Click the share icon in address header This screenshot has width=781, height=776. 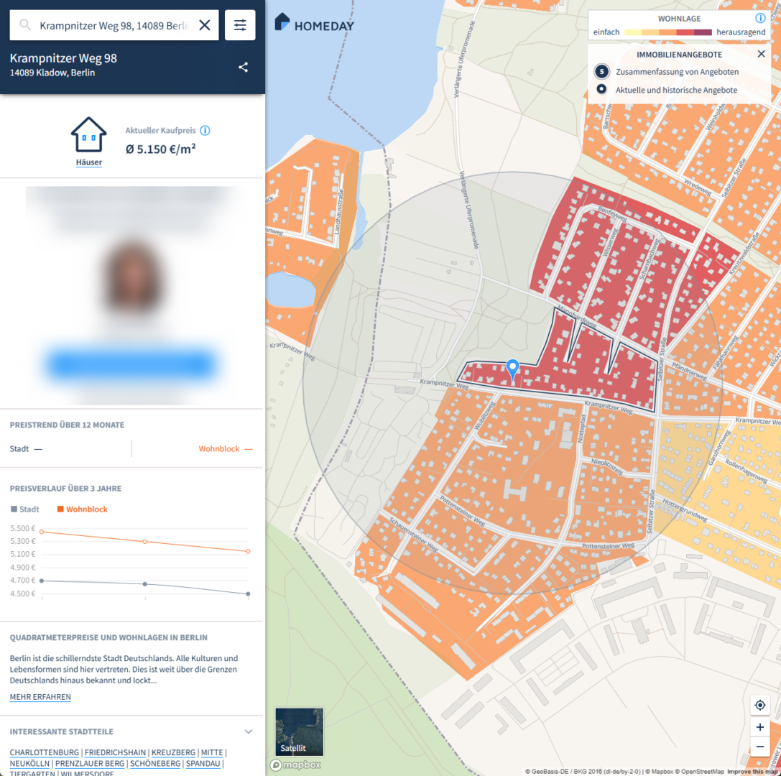coord(244,67)
